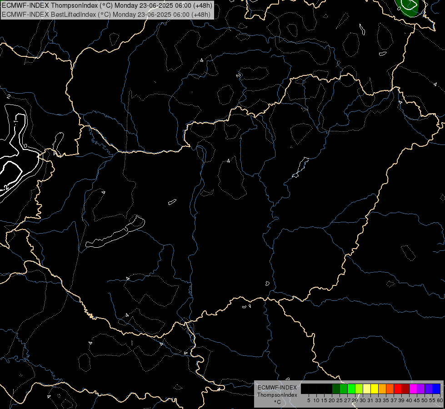Click legend tick value 40
The image size is (445, 409).
[x=409, y=400]
